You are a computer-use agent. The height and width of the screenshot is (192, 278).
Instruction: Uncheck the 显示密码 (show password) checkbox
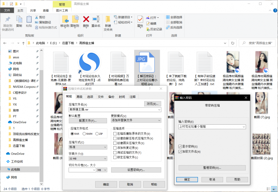pyautogui.click(x=180, y=147)
